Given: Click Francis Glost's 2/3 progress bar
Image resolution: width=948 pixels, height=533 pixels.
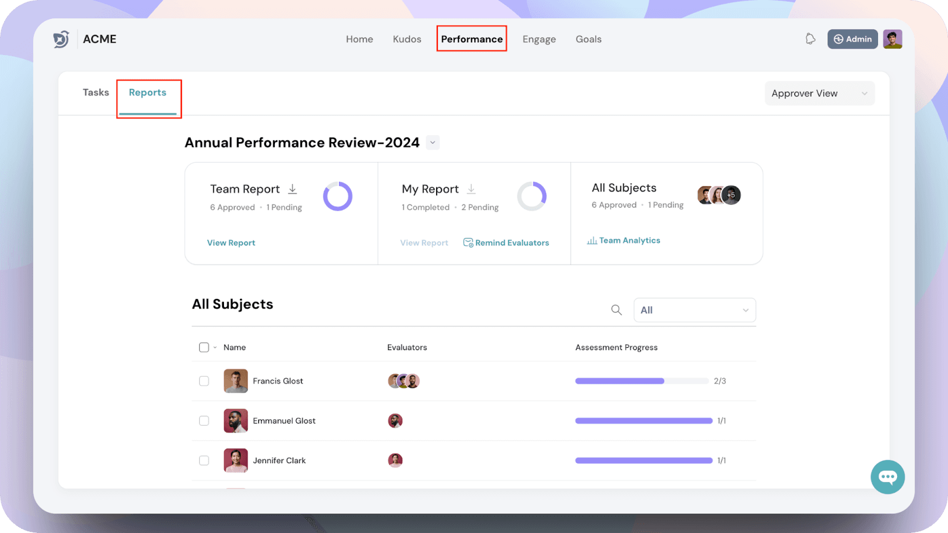Looking at the screenshot, I should pos(642,381).
